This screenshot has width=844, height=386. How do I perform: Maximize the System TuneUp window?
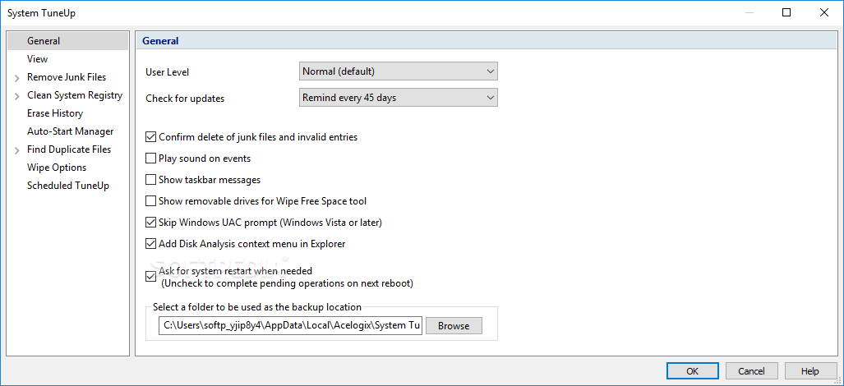[786, 13]
